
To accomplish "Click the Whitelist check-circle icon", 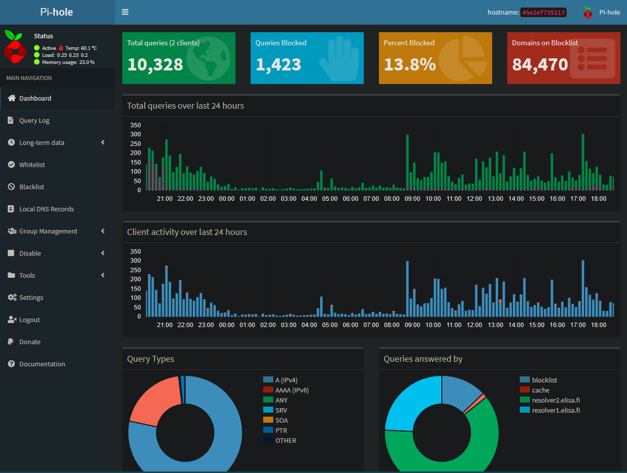I will pos(11,165).
